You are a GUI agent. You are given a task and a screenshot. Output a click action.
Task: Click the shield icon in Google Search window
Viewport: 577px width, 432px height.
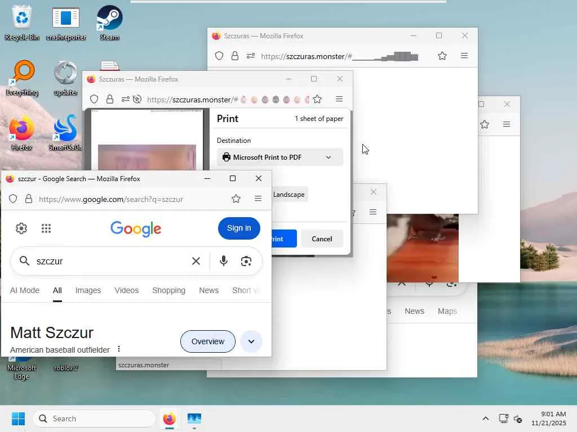[13, 199]
